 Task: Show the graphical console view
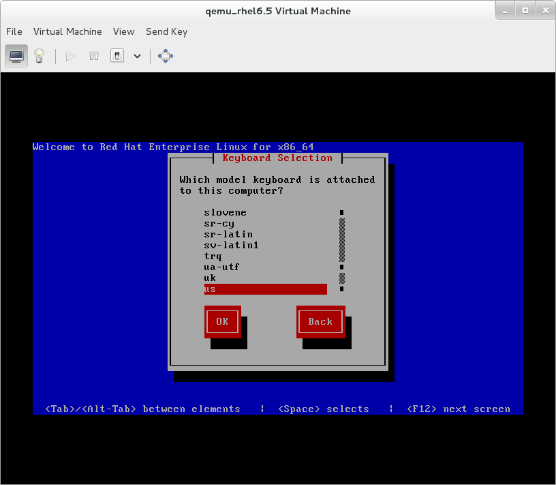tap(16, 56)
